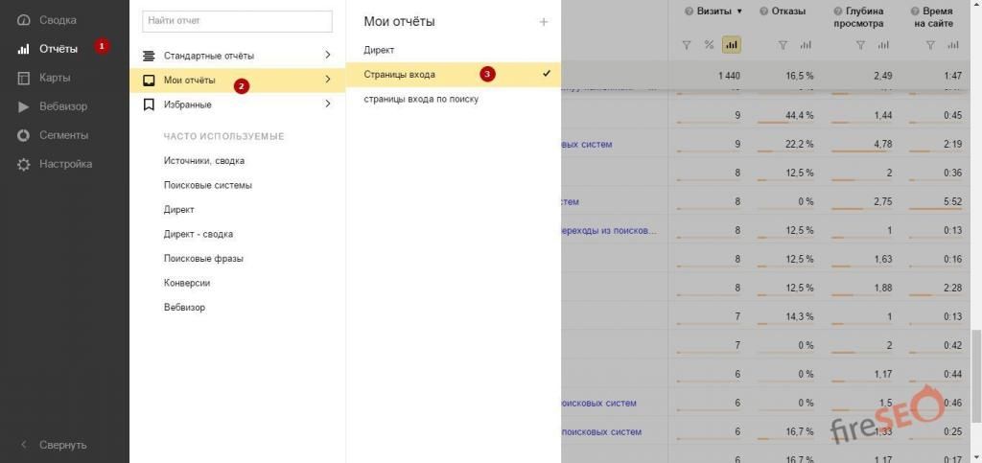
Task: Toggle percent display for Визиты
Action: point(709,45)
